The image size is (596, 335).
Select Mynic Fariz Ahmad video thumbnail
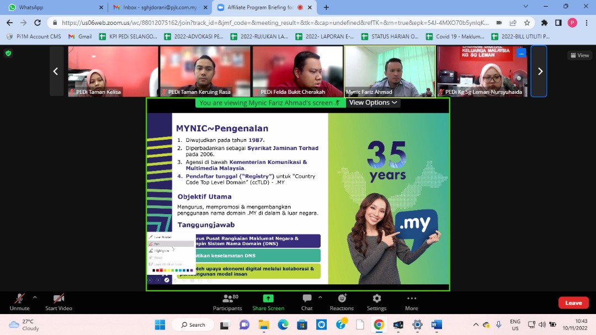tap(390, 71)
